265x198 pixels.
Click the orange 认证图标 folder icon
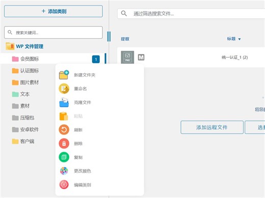pyautogui.click(x=15, y=71)
